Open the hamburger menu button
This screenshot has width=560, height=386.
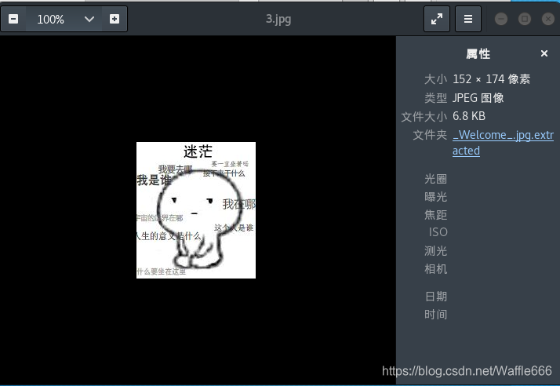click(x=468, y=19)
